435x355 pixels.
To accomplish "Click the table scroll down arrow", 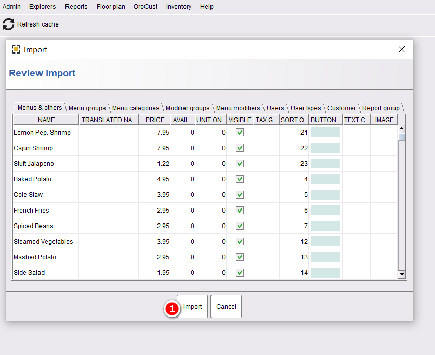I will [401, 274].
